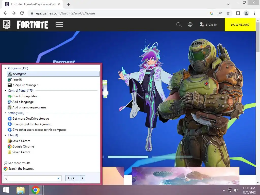260x195 pixels.
Task: Select the highlighted carousel slide indicator
Action: click(x=128, y=157)
